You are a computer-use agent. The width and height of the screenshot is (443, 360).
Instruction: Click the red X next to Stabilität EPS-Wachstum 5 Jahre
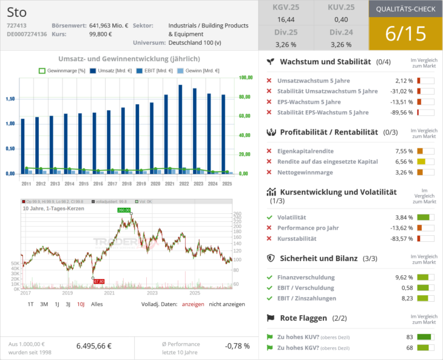coord(269,112)
